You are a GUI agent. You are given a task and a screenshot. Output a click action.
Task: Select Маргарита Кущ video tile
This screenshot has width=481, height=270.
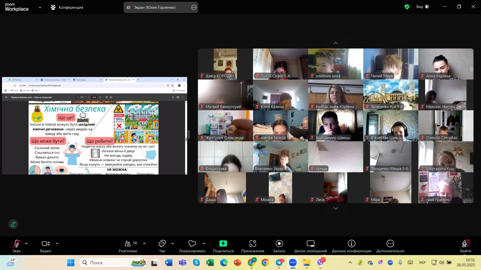(x=446, y=157)
